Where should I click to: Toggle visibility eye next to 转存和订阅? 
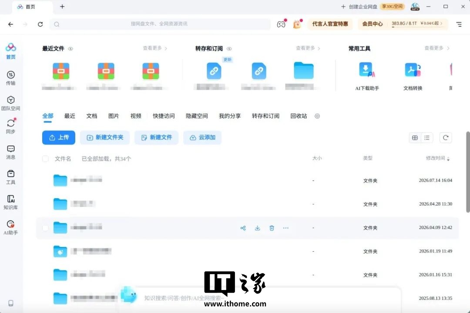(229, 49)
